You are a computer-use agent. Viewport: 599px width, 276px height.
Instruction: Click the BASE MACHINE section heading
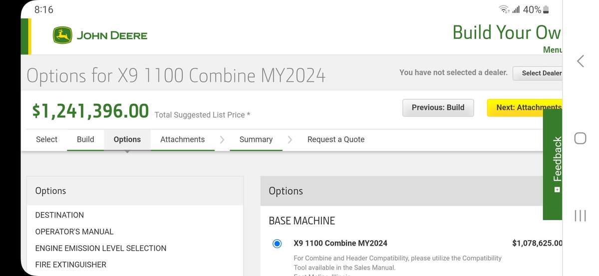pos(302,221)
